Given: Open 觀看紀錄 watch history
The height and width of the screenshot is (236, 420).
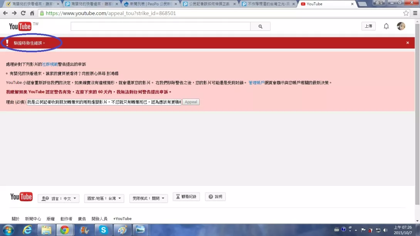Looking at the screenshot, I should tap(186, 197).
